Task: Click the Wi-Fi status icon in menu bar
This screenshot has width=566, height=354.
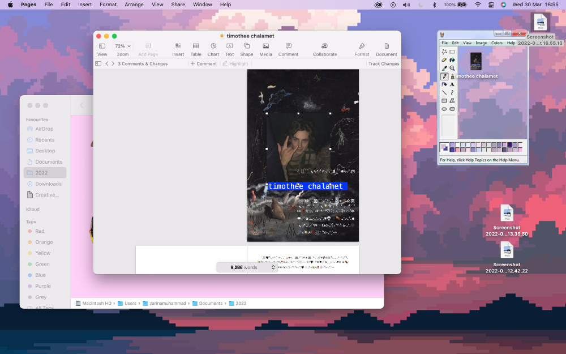Action: coord(478,5)
